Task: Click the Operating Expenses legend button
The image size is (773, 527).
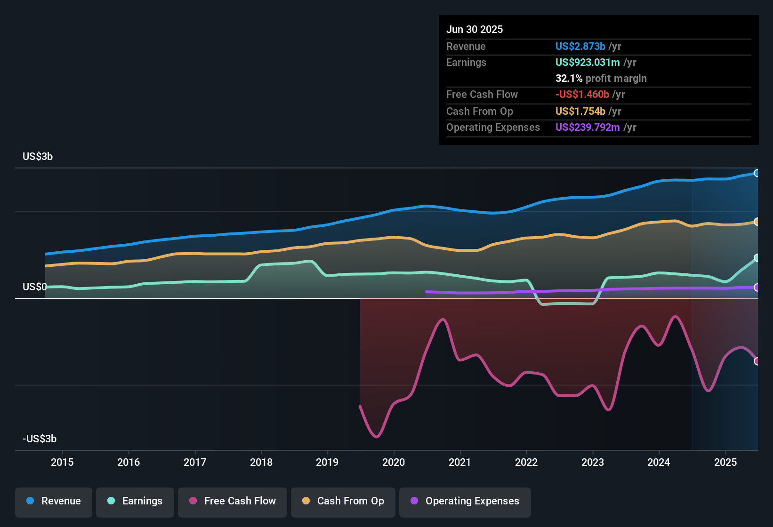Action: coord(465,501)
